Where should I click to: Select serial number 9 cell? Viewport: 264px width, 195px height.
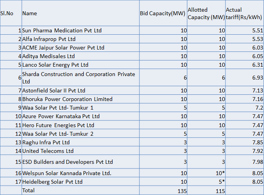(x=11, y=108)
